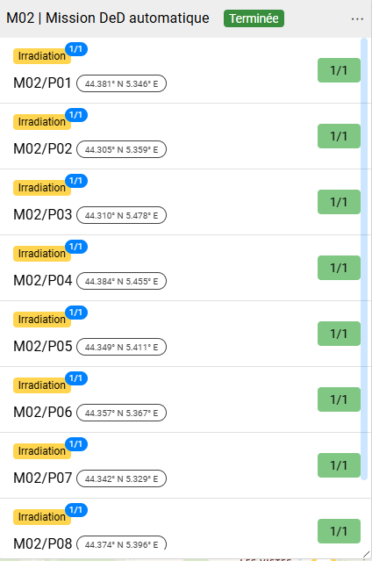Open the three-dots mission options menu
This screenshot has height=561, width=372.
357,19
